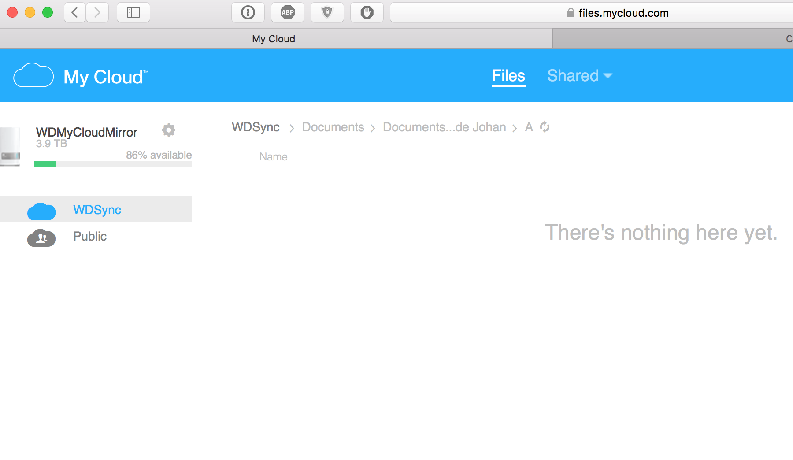Image resolution: width=793 pixels, height=460 pixels.
Task: Click the storage usage progress bar
Action: (113, 164)
